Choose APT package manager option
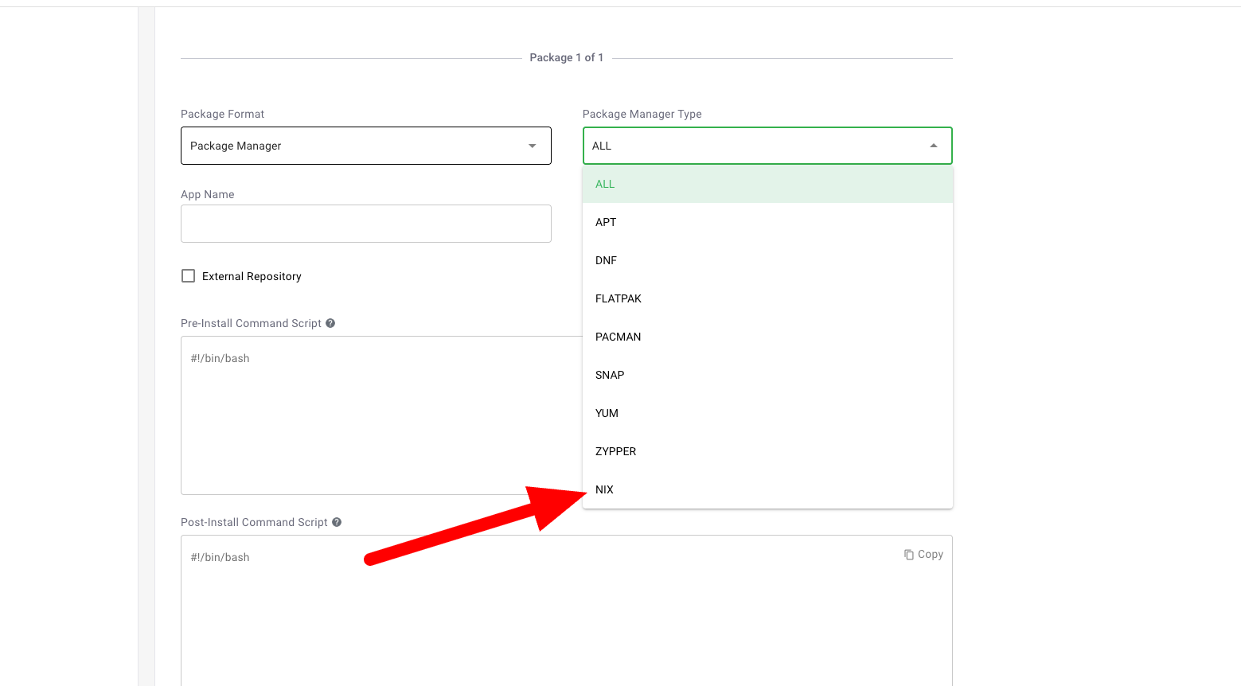 point(767,222)
